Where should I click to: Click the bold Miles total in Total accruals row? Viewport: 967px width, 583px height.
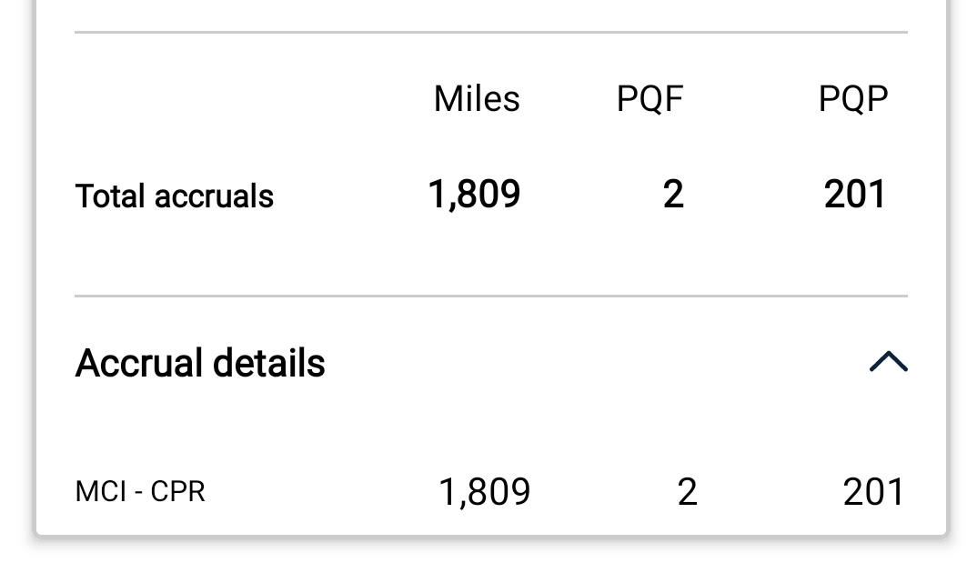pyautogui.click(x=474, y=195)
